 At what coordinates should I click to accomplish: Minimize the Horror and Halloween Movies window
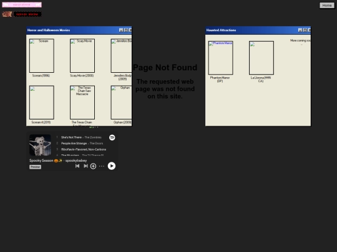click(x=121, y=30)
